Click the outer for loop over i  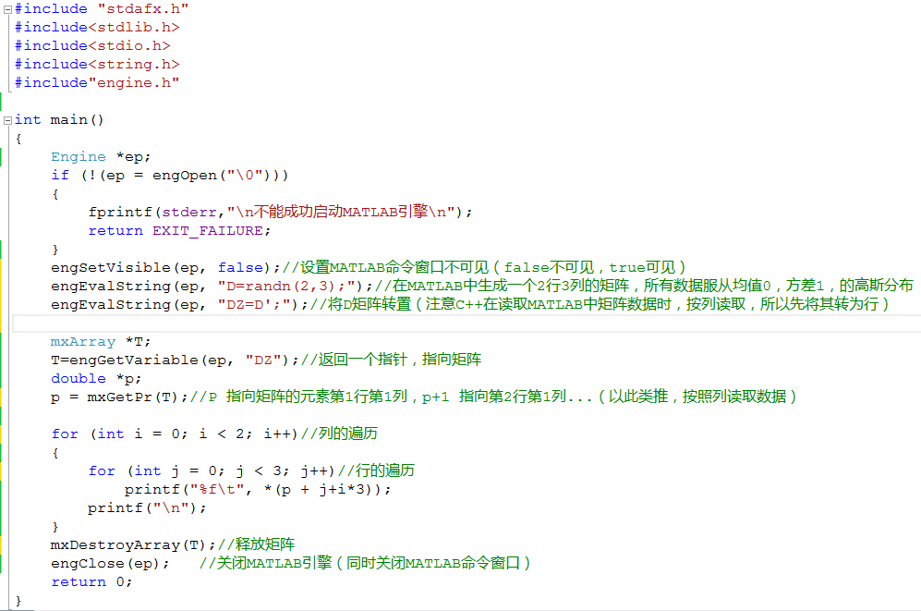pyautogui.click(x=175, y=434)
